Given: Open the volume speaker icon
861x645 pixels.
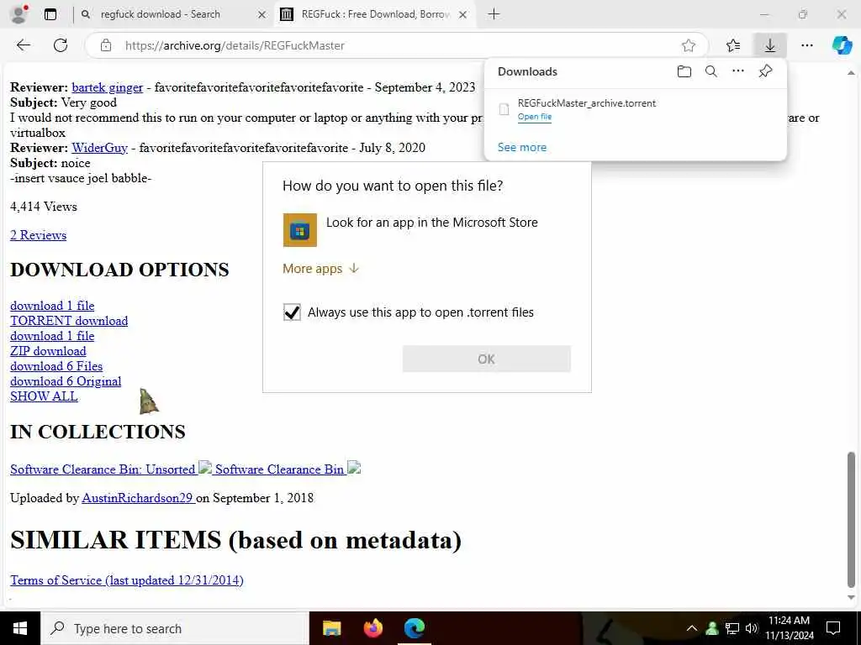Looking at the screenshot, I should tap(751, 628).
